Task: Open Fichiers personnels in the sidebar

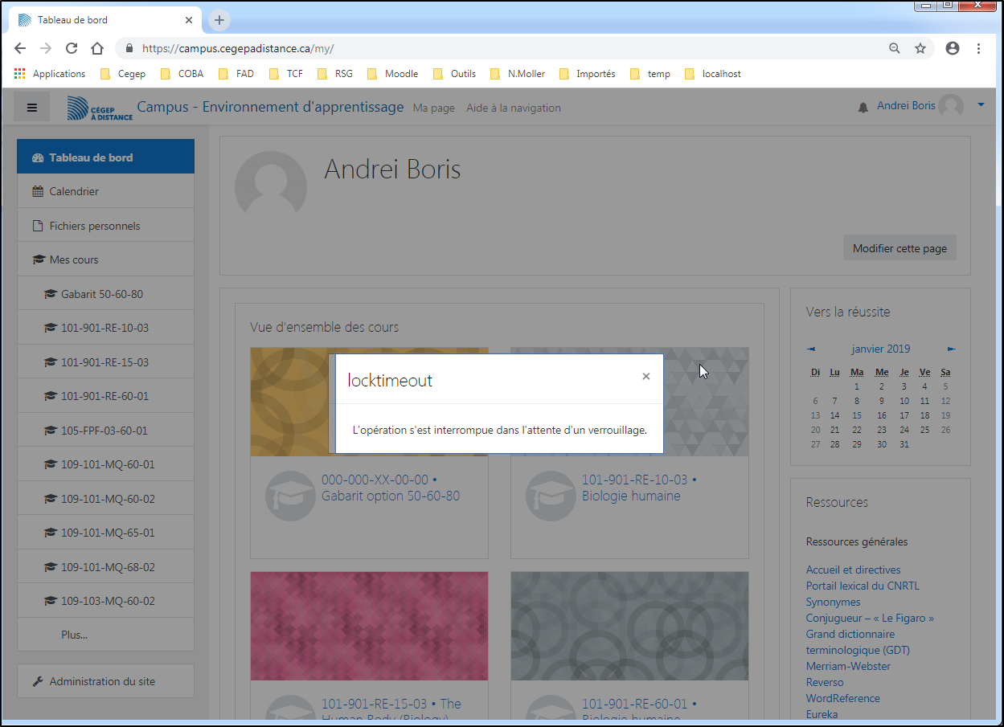Action: click(94, 226)
